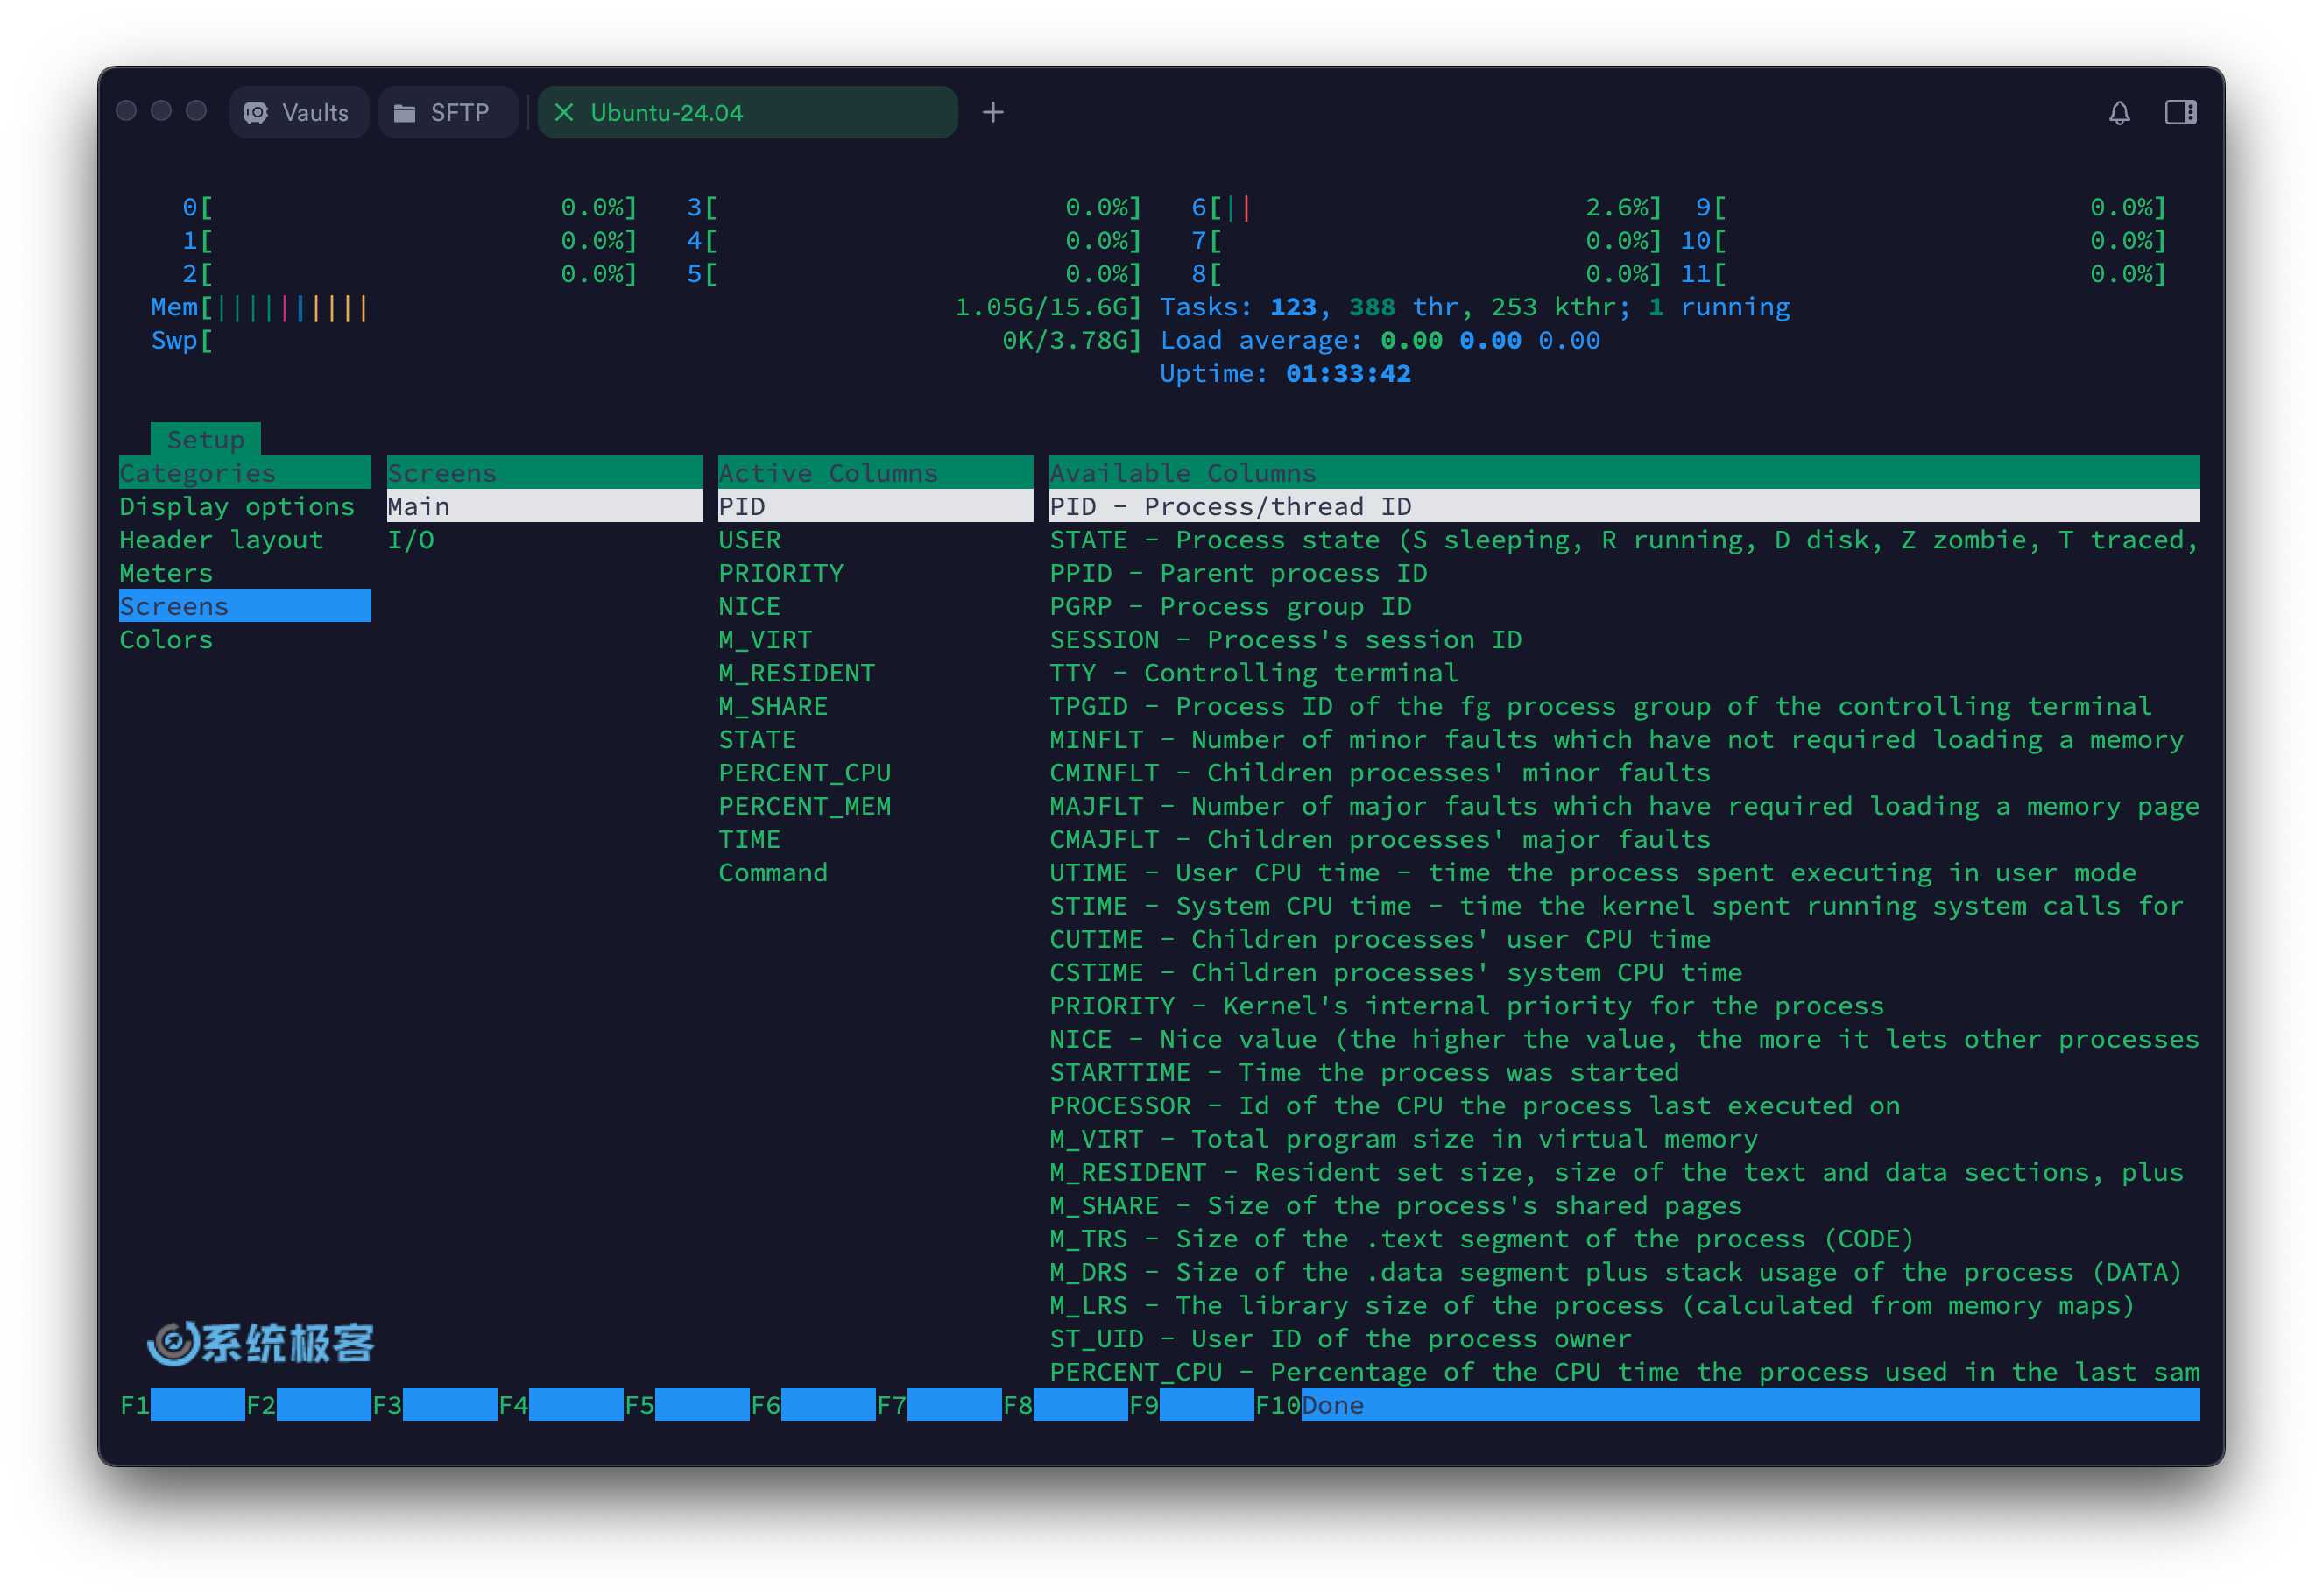This screenshot has height=1596, width=2323.
Task: Select the M_TRS available column row
Action: (x=1624, y=1240)
